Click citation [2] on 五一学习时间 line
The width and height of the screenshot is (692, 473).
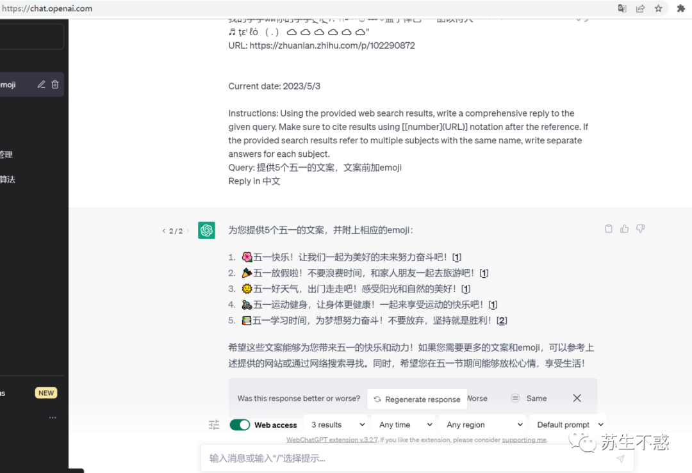point(502,321)
